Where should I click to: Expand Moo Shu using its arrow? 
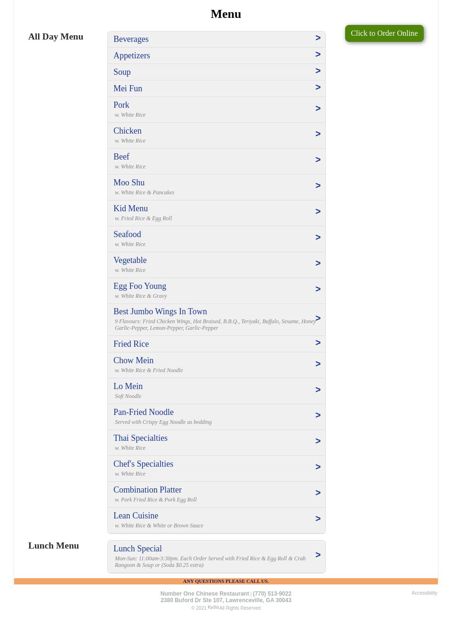318,186
